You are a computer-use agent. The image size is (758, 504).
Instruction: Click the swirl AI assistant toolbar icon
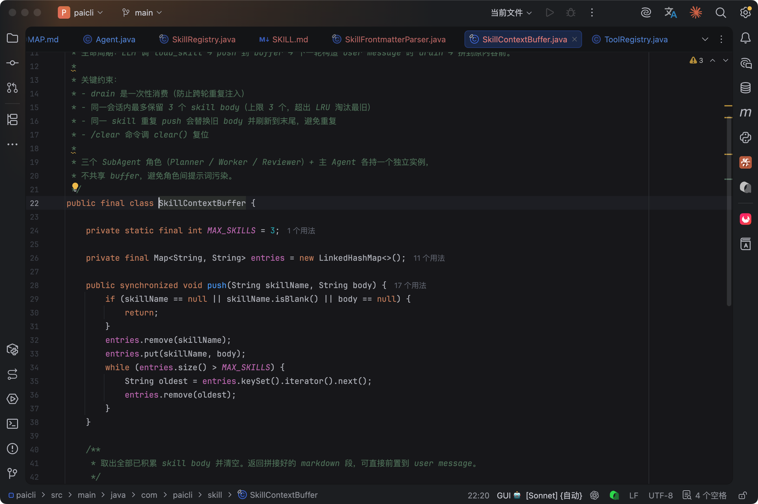[x=646, y=12]
